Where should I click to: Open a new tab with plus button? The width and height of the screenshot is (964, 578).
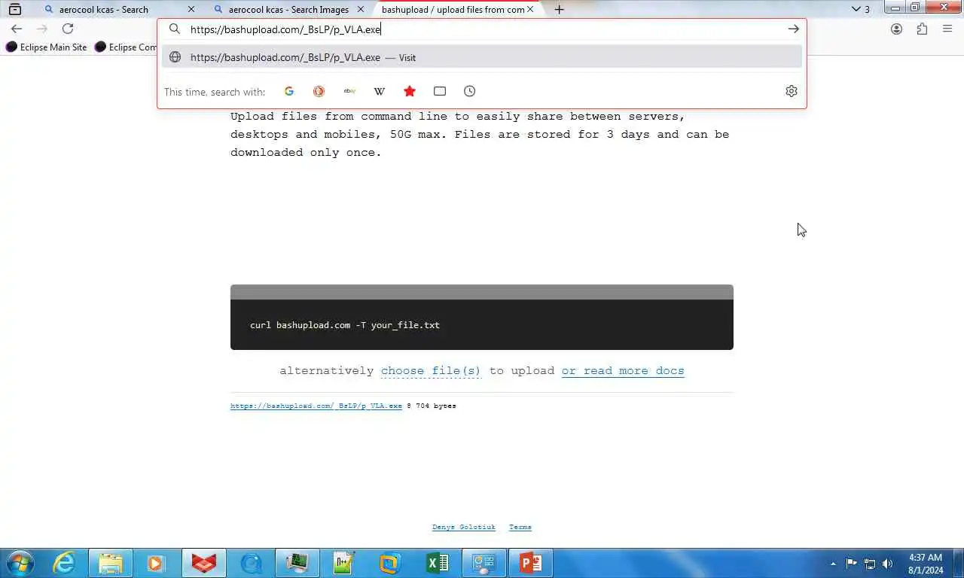click(559, 9)
